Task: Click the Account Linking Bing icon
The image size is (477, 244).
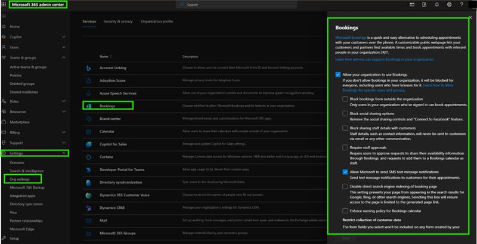Action: [88, 68]
